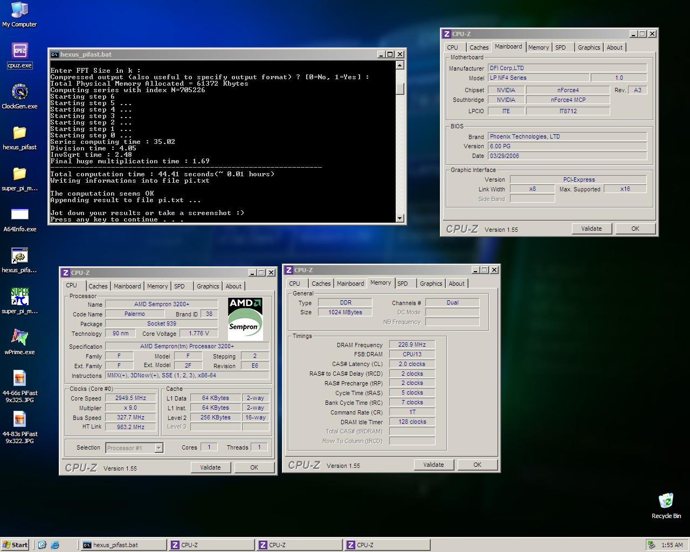This screenshot has height=552, width=690.
Task: Click OK in the Mainboard CPU-Z window
Action: pos(635,229)
